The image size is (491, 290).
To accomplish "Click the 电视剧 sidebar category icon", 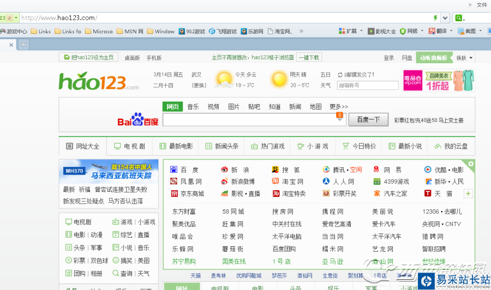I will (x=69, y=222).
